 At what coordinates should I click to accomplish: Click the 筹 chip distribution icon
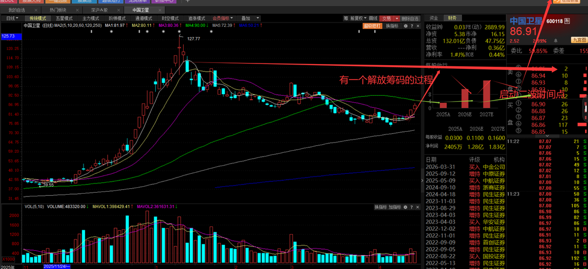tap(346, 18)
